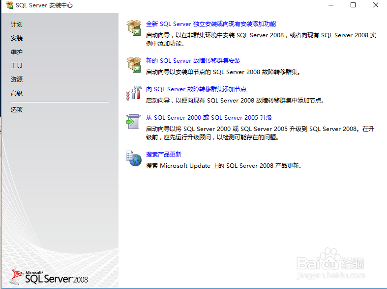Open link 全新 SQL Server 独立安装或向现有安装添加功能
Viewport: 387px width, 289px height.
211,24
